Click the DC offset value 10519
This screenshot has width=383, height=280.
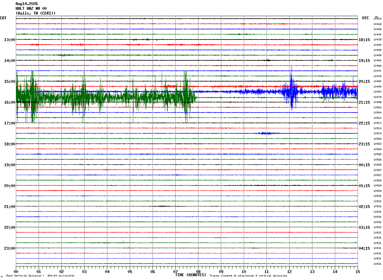click(377, 133)
